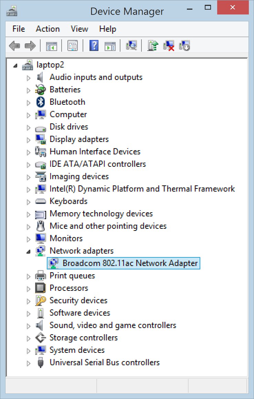Image resolution: width=254 pixels, height=399 pixels.
Task: Click Scan for hardware changes icon
Action: pyautogui.click(x=131, y=46)
